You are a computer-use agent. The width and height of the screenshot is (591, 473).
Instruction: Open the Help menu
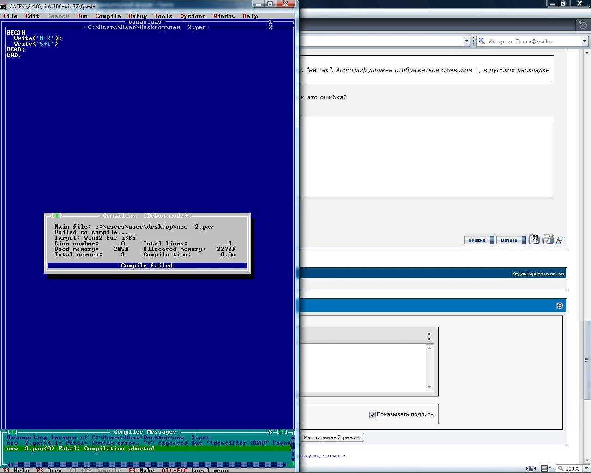click(250, 16)
